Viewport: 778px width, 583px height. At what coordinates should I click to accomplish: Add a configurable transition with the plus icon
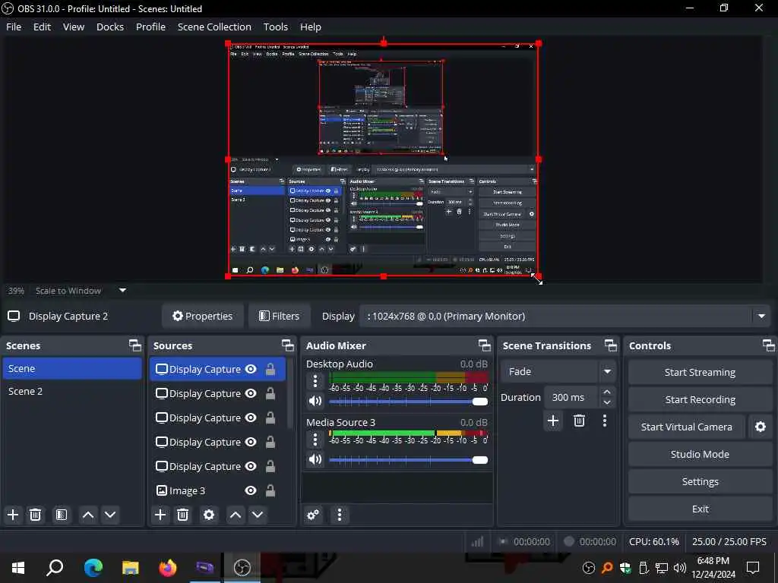553,421
